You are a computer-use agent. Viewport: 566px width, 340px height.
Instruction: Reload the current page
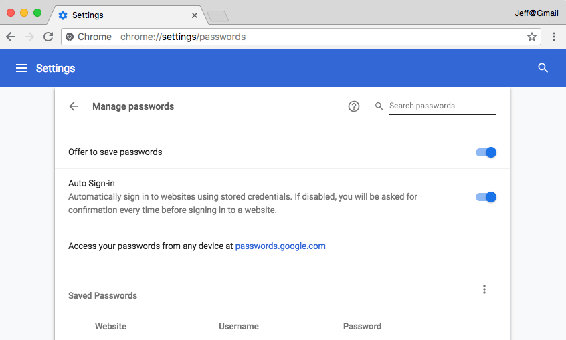pyautogui.click(x=48, y=37)
